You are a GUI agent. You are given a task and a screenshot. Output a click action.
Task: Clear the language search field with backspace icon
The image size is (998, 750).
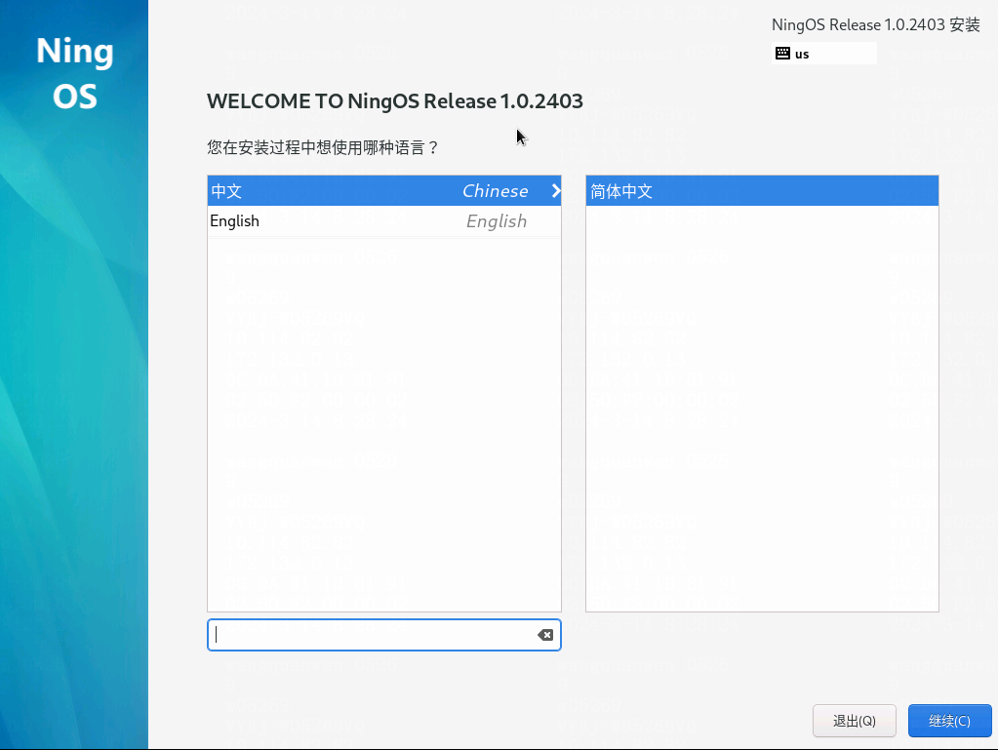544,635
